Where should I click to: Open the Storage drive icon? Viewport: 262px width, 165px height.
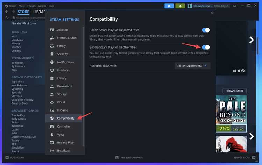pyautogui.click(x=52, y=94)
